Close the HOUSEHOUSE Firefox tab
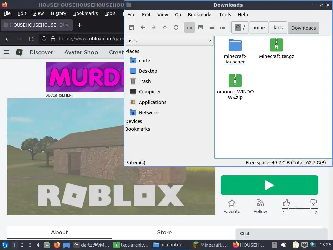The width and height of the screenshot is (333, 250). coord(67,25)
